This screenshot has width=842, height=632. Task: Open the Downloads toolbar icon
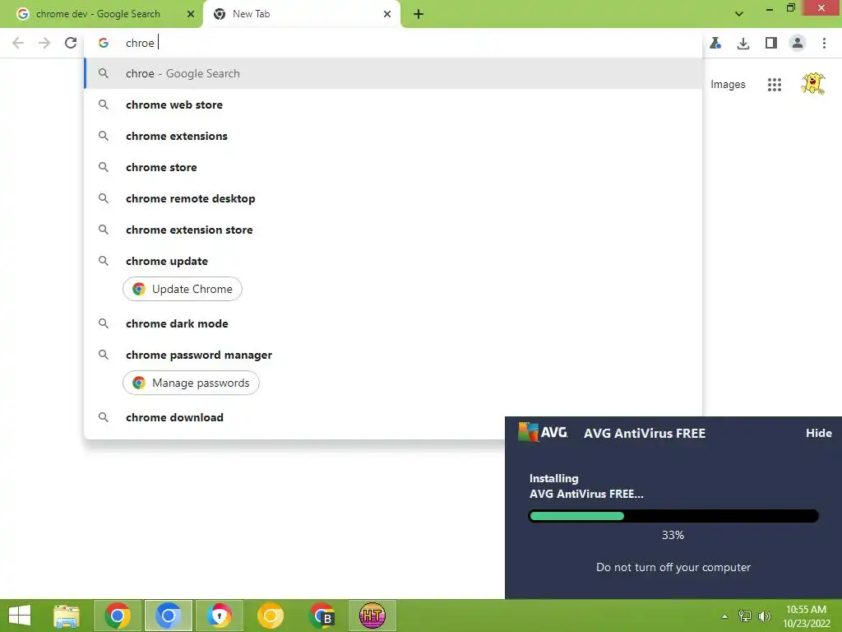(x=743, y=43)
